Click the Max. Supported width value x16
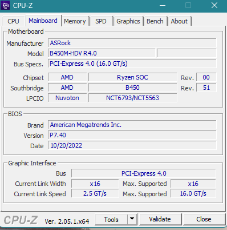The image size is (227, 230). click(x=193, y=184)
